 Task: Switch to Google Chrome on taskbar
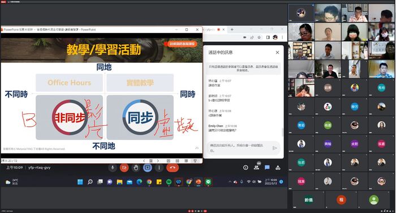(x=149, y=182)
